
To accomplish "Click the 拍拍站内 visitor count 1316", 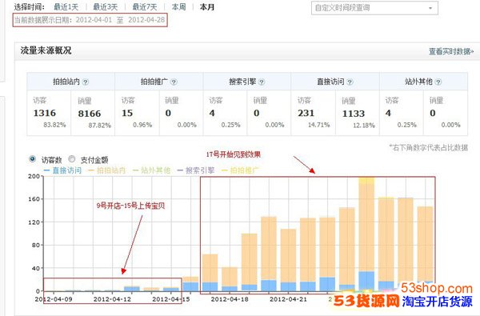I will pos(45,114).
